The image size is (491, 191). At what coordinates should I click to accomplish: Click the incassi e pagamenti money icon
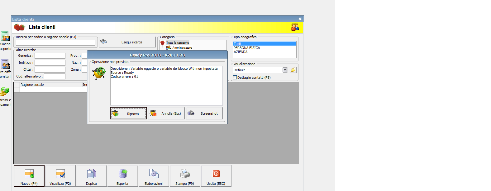coord(5,92)
